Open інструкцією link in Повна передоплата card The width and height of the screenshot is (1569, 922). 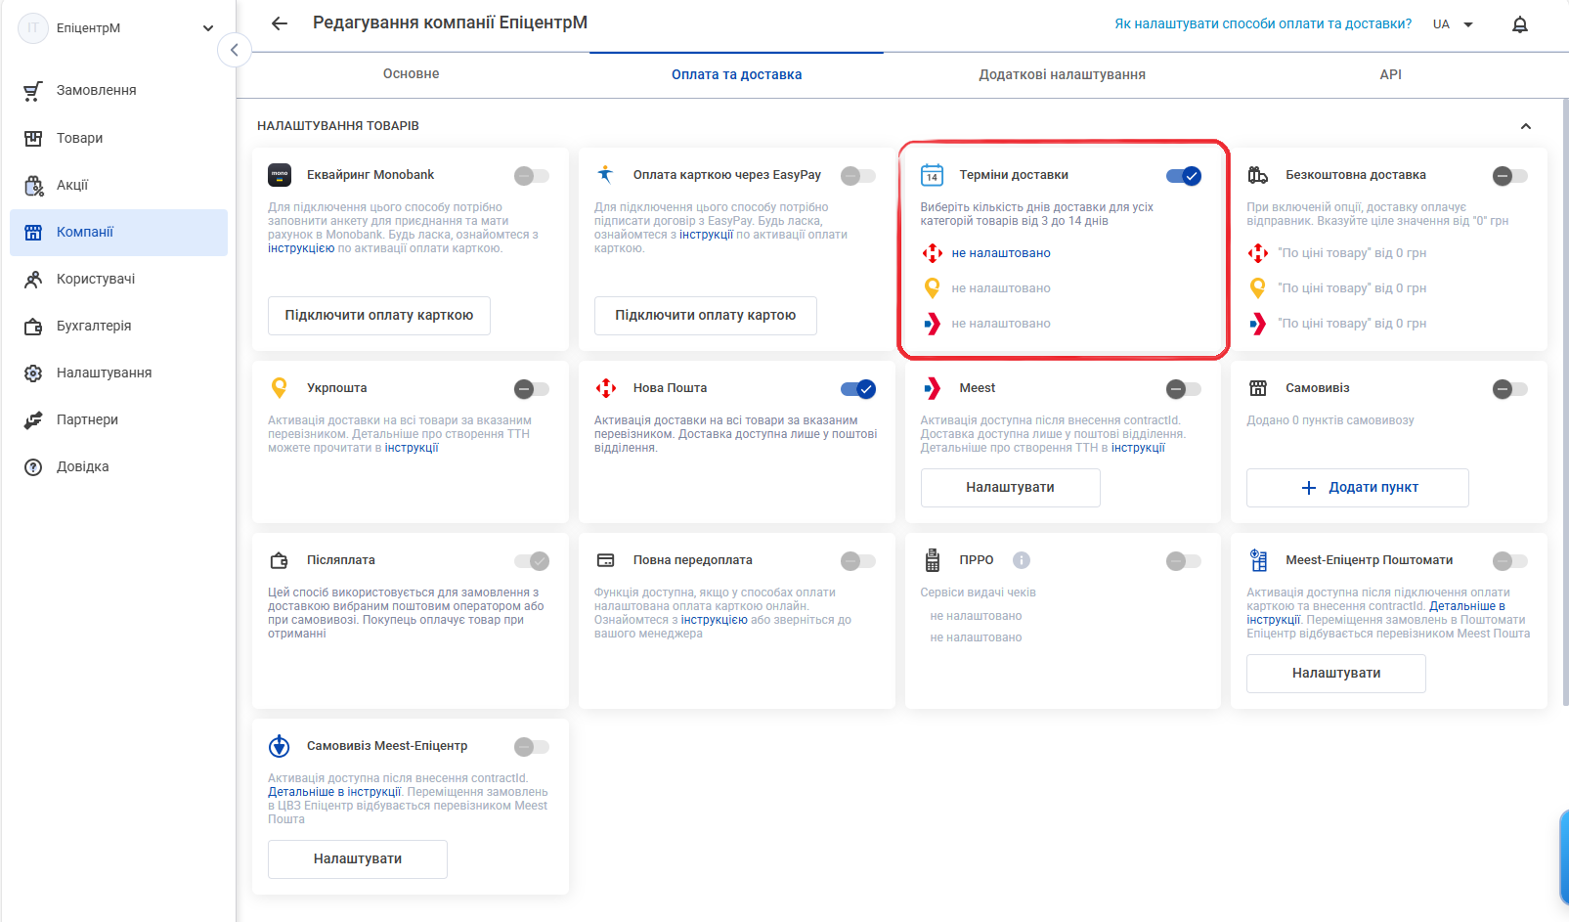pyautogui.click(x=714, y=620)
